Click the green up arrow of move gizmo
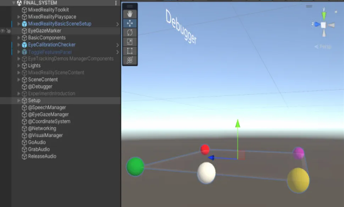This screenshot has width=344, height=207. (x=238, y=123)
